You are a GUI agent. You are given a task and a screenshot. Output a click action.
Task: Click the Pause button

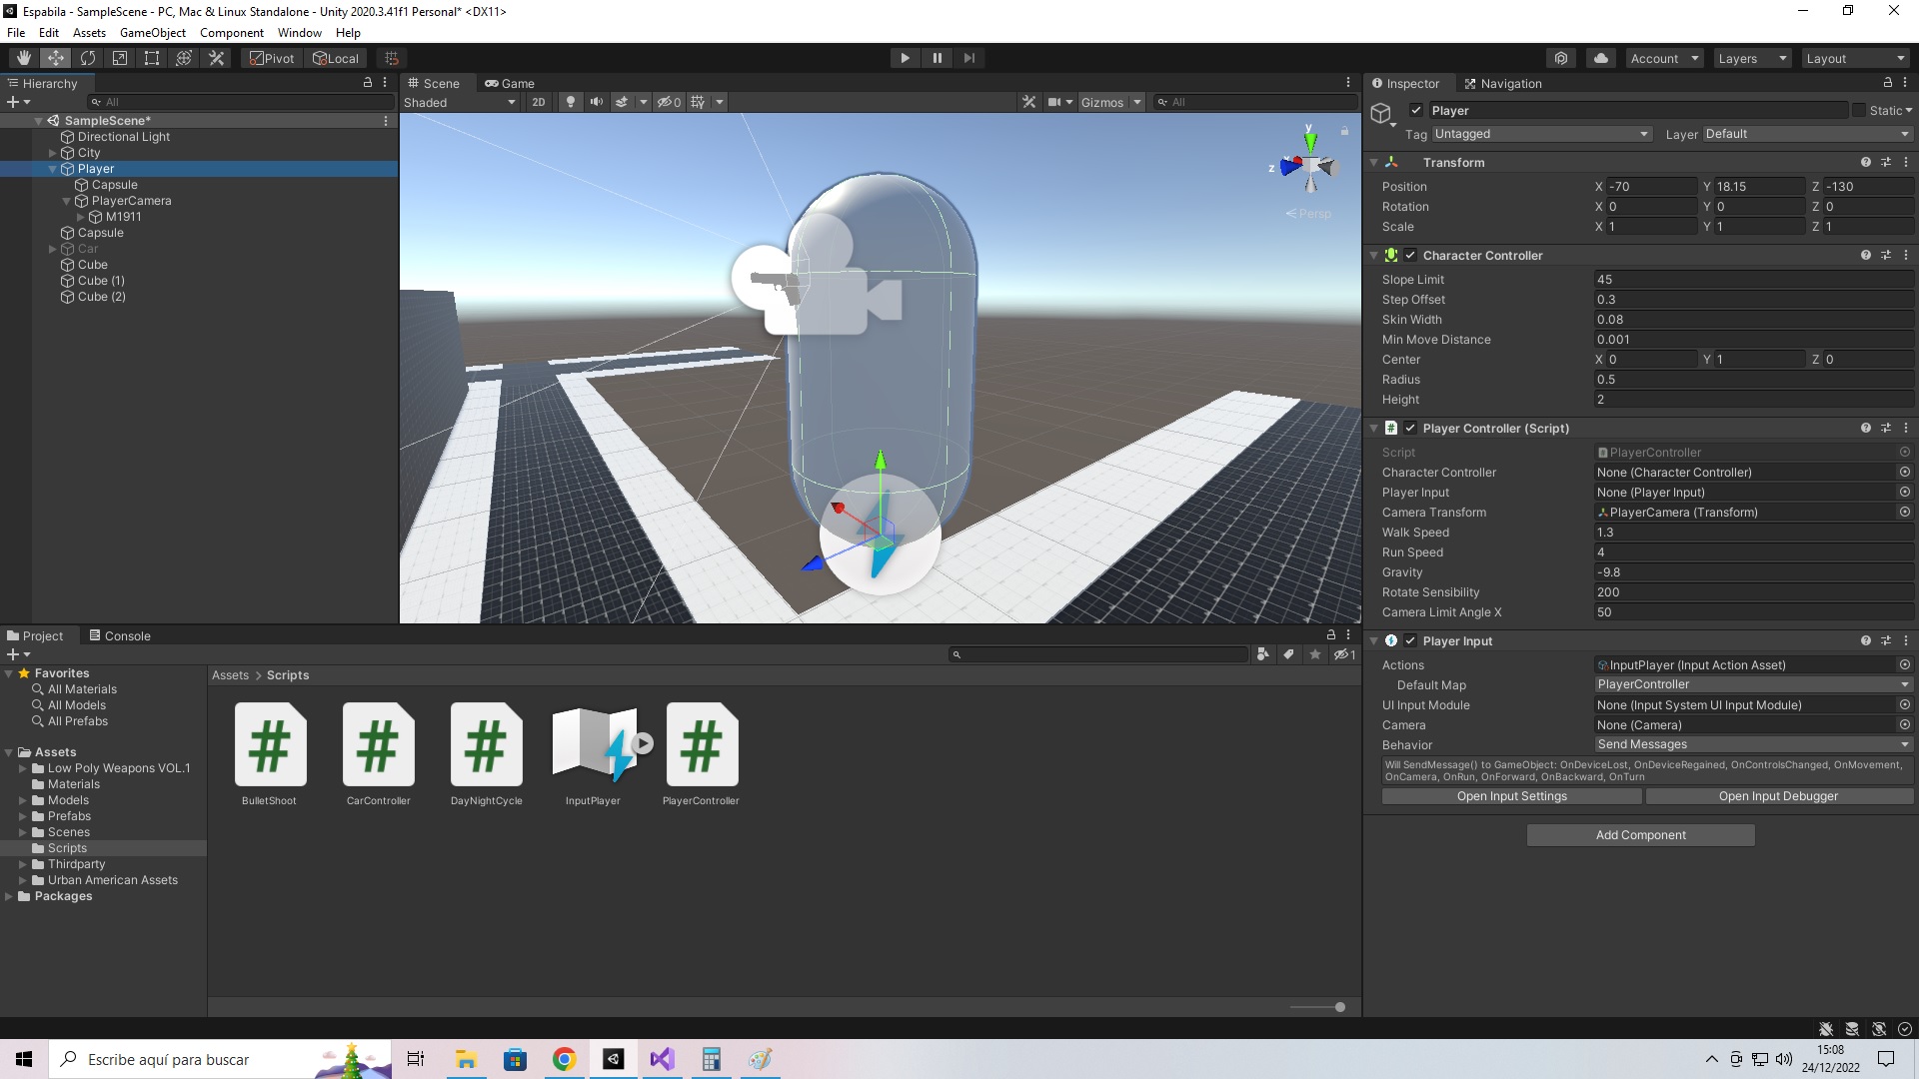coord(937,58)
